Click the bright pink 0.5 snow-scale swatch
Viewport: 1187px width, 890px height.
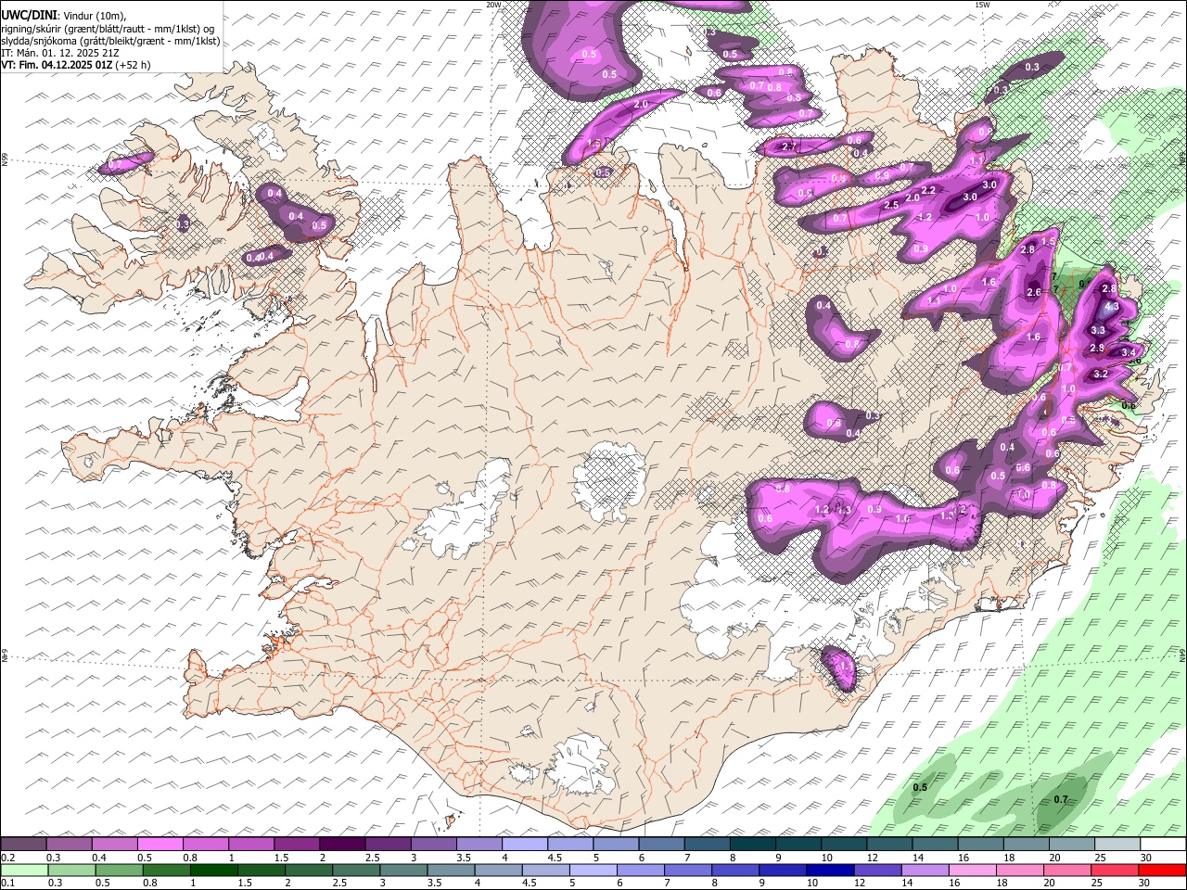[160, 845]
